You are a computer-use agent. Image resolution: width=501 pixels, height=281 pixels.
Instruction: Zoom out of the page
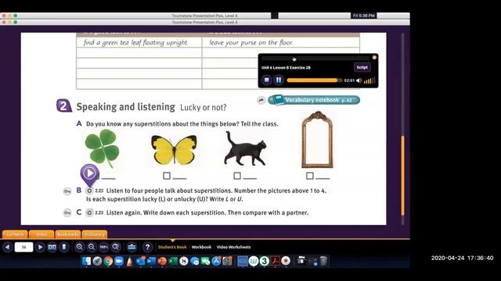click(x=92, y=247)
